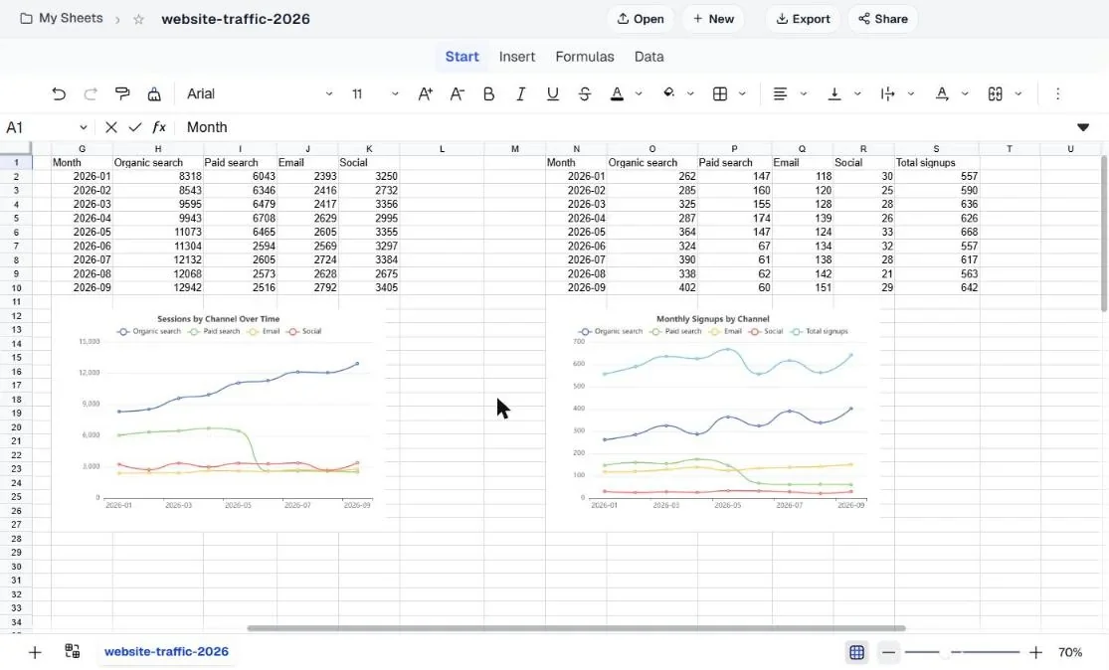Click the text rotation icon
The height and width of the screenshot is (670, 1109).
pos(941,94)
